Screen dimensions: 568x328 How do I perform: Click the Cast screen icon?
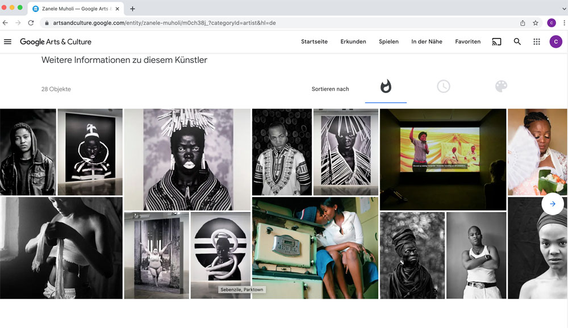tap(496, 41)
